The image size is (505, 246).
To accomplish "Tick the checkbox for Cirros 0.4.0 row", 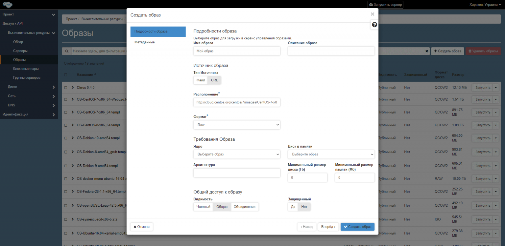I will tap(65, 88).
